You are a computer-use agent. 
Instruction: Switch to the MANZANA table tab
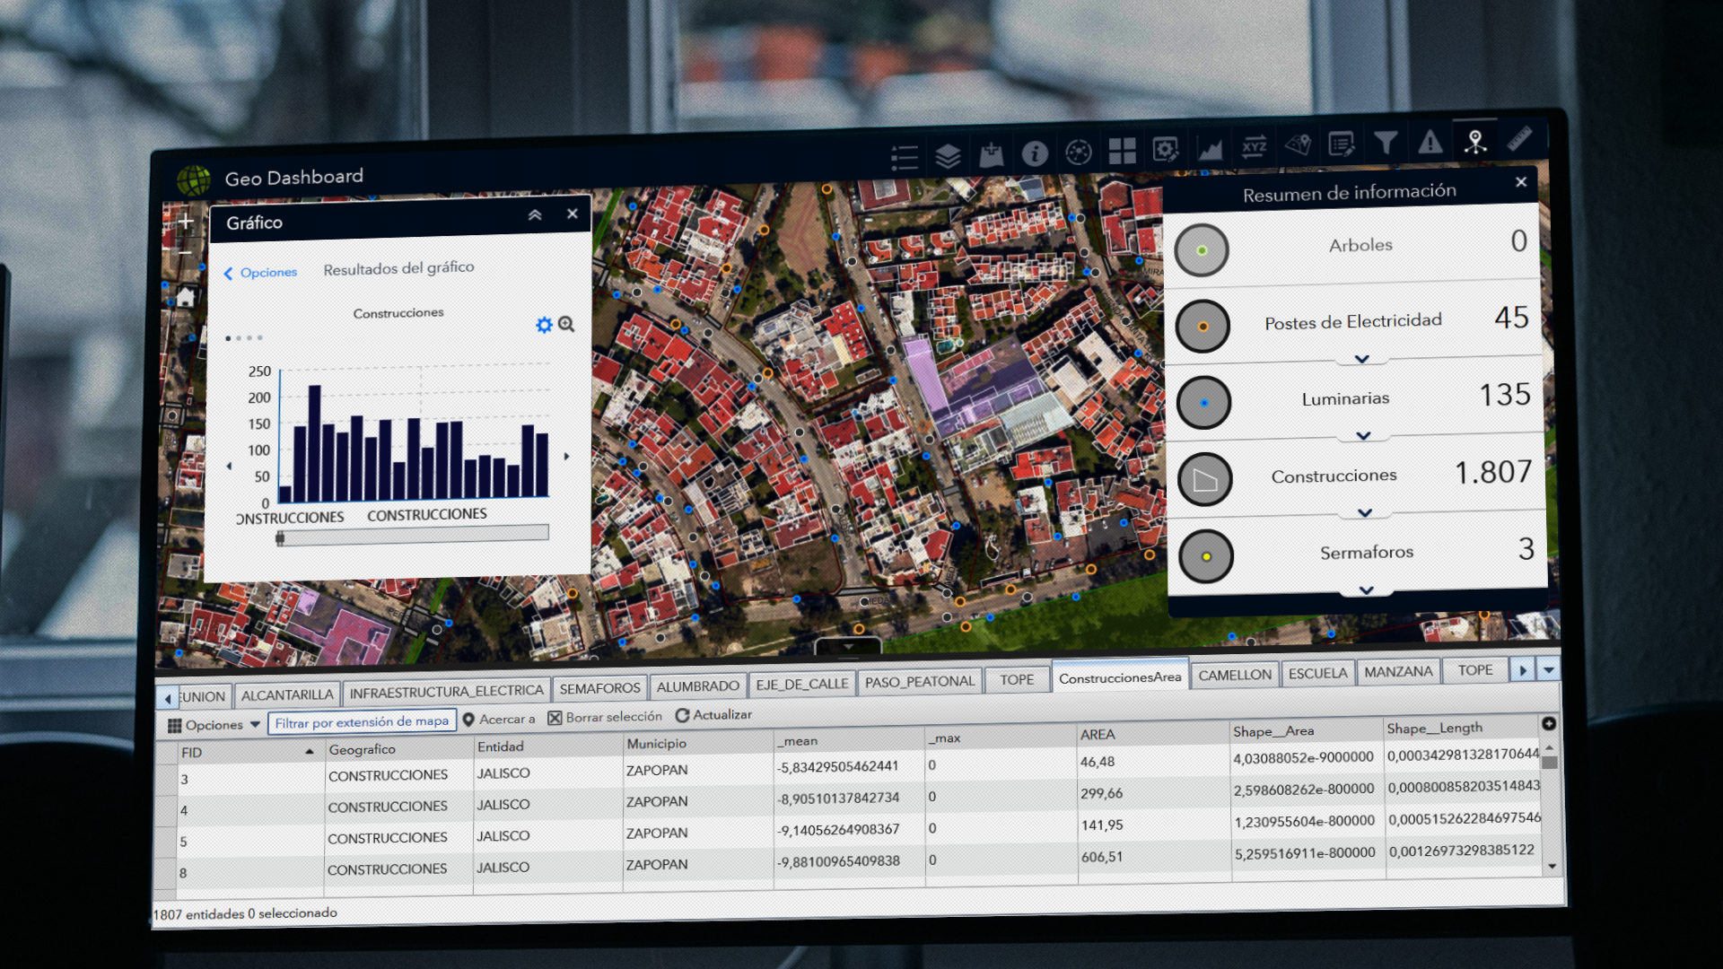click(x=1397, y=672)
